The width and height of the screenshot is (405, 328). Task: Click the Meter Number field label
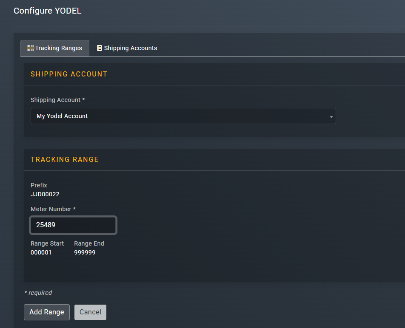[x=53, y=209]
